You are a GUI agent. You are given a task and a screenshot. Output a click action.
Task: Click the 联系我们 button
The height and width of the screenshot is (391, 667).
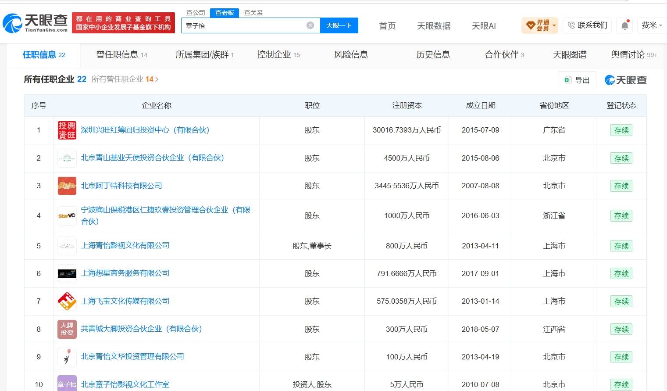(588, 25)
